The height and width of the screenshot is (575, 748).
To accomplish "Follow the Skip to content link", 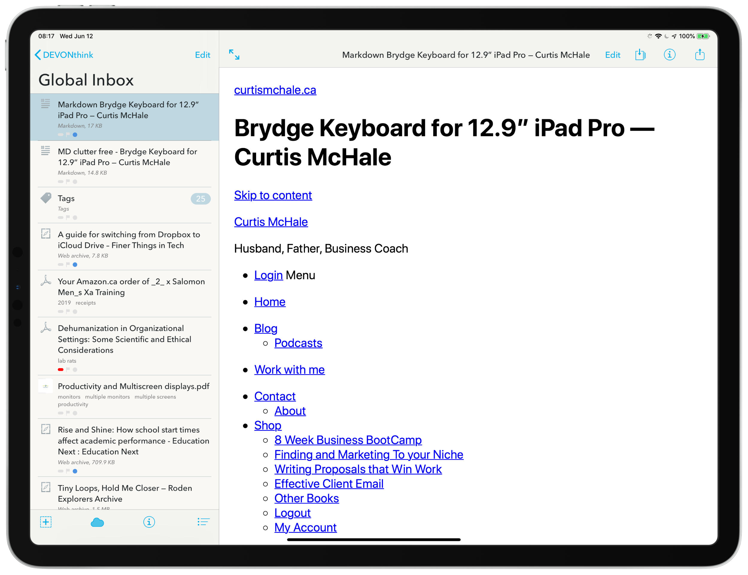I will coord(273,195).
